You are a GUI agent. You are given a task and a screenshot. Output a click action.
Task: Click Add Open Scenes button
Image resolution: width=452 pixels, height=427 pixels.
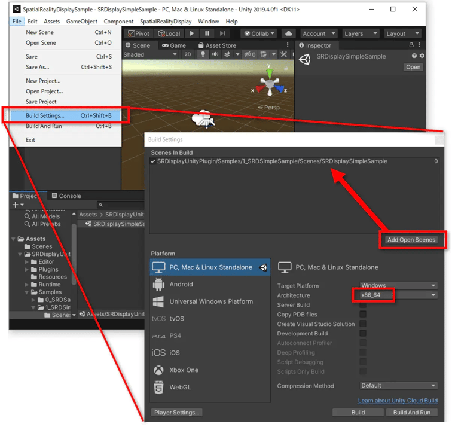(x=411, y=240)
